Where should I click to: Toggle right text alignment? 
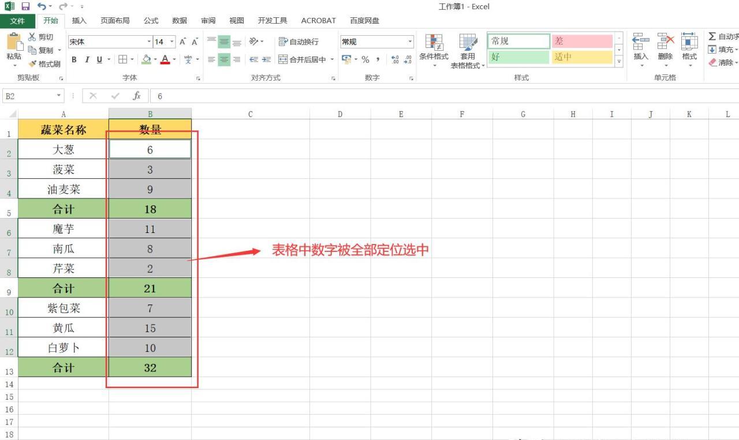click(237, 59)
